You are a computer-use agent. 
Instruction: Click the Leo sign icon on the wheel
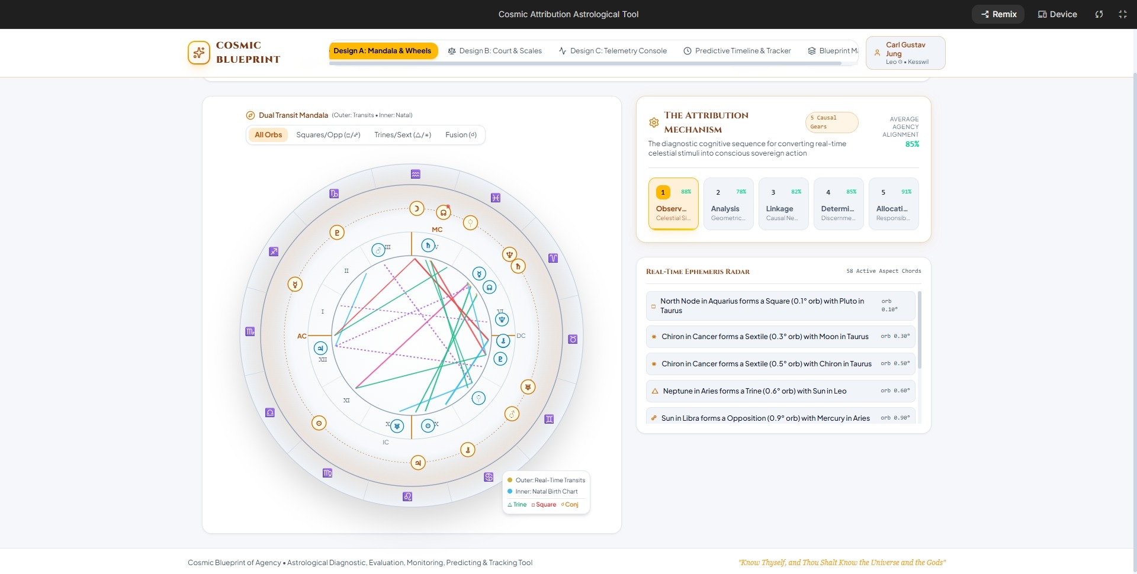pyautogui.click(x=407, y=496)
